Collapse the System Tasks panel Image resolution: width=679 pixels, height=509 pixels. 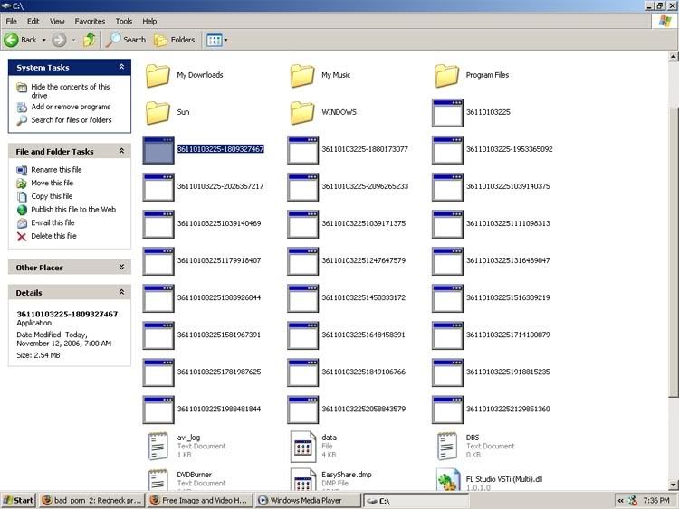[121, 67]
